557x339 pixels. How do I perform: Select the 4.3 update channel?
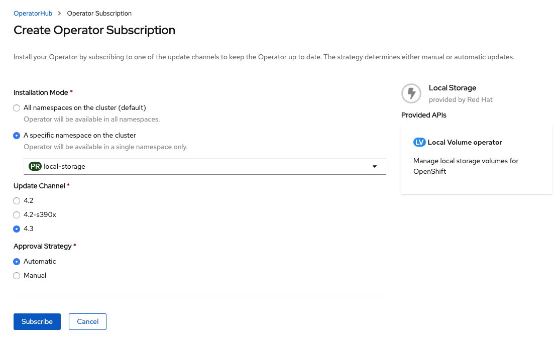pyautogui.click(x=17, y=229)
